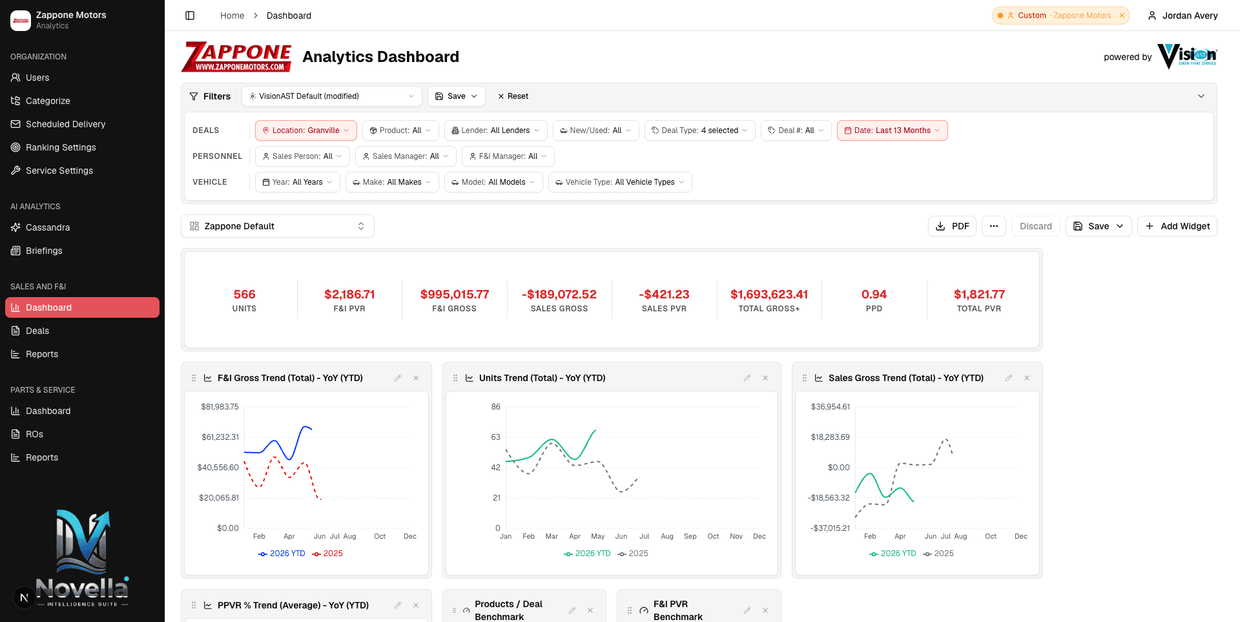Export dashboard as PDF

952,226
